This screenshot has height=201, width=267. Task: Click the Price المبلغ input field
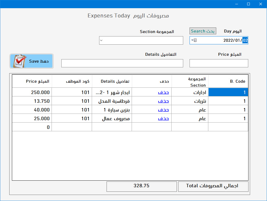click(219, 63)
